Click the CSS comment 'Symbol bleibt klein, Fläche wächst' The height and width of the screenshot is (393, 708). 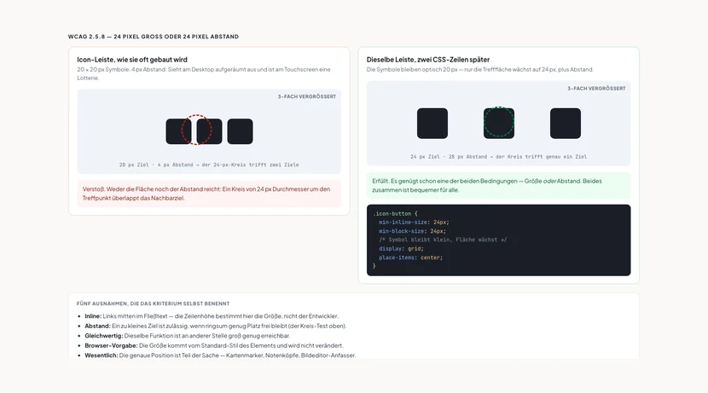click(443, 240)
